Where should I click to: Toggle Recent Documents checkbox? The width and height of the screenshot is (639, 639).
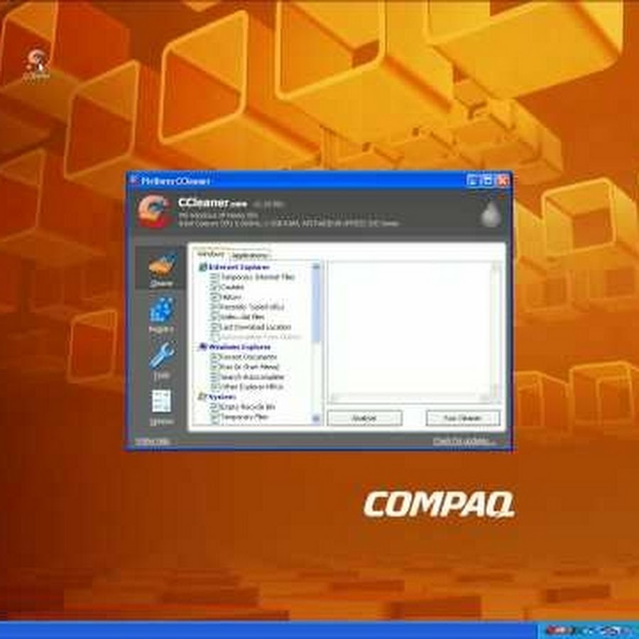point(215,357)
